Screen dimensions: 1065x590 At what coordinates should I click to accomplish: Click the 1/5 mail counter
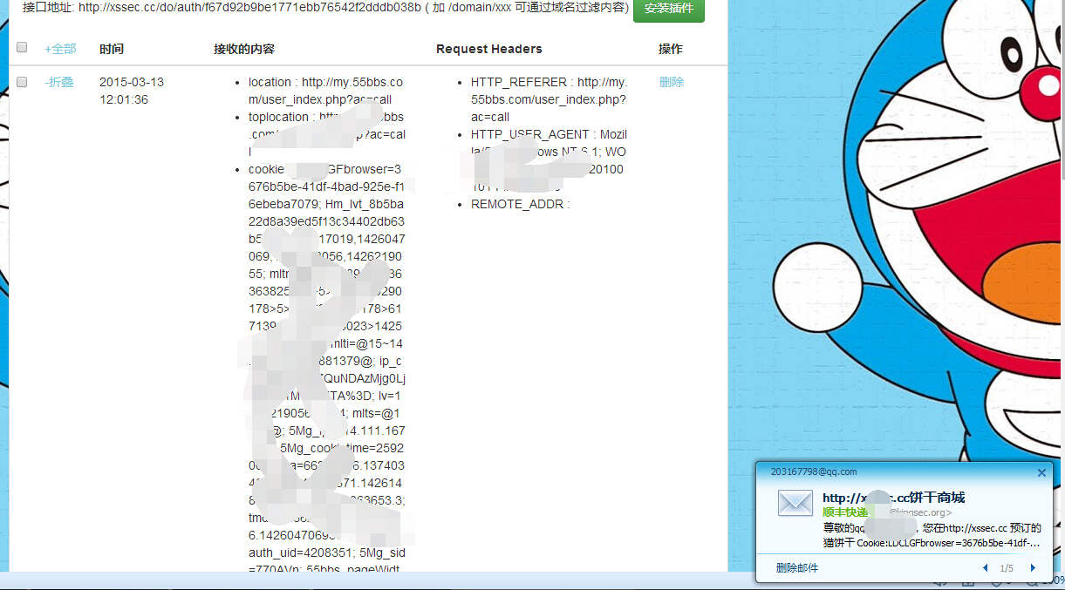[1007, 568]
